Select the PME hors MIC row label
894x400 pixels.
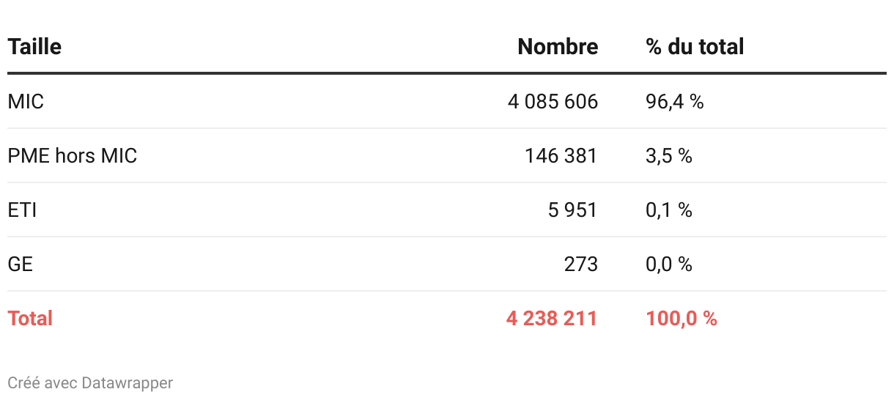(x=72, y=156)
